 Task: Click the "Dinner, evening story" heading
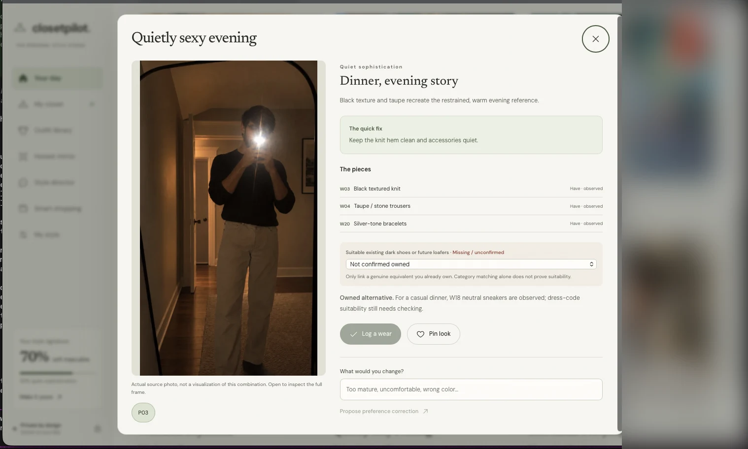(x=399, y=81)
